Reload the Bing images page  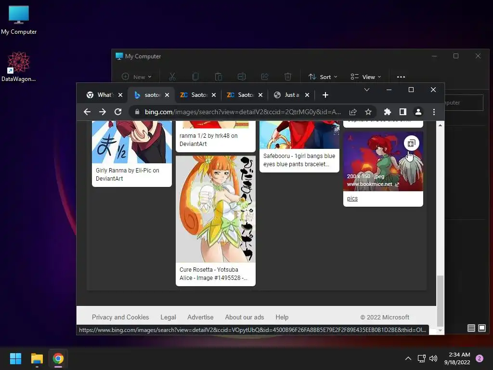pos(118,112)
